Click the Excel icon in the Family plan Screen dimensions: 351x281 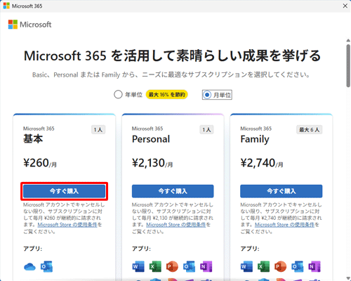[264, 266]
